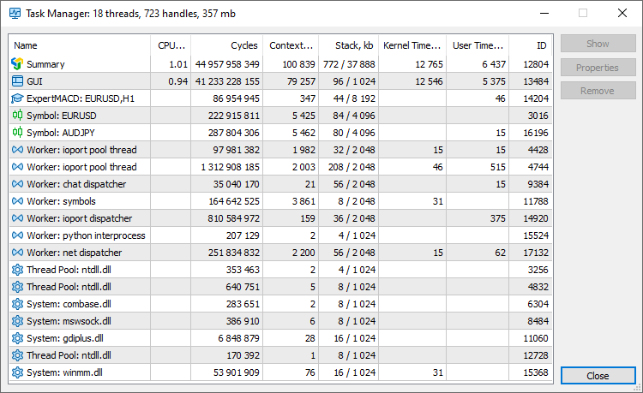Viewport: 643px width, 393px height.
Task: Click the GUI thread window icon
Action: pos(17,81)
